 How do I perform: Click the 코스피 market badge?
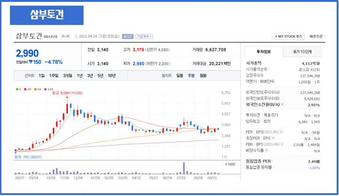tap(65, 36)
